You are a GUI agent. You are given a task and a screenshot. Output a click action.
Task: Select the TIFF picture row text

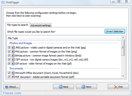(x=51, y=60)
